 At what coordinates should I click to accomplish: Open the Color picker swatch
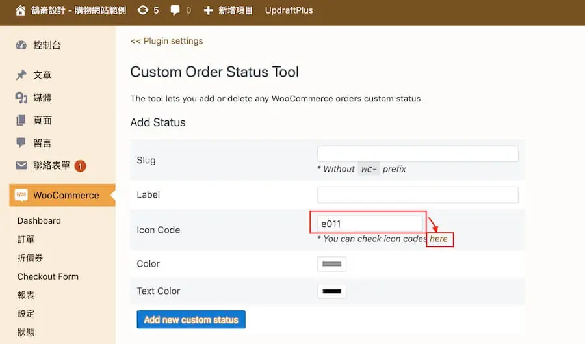click(331, 264)
